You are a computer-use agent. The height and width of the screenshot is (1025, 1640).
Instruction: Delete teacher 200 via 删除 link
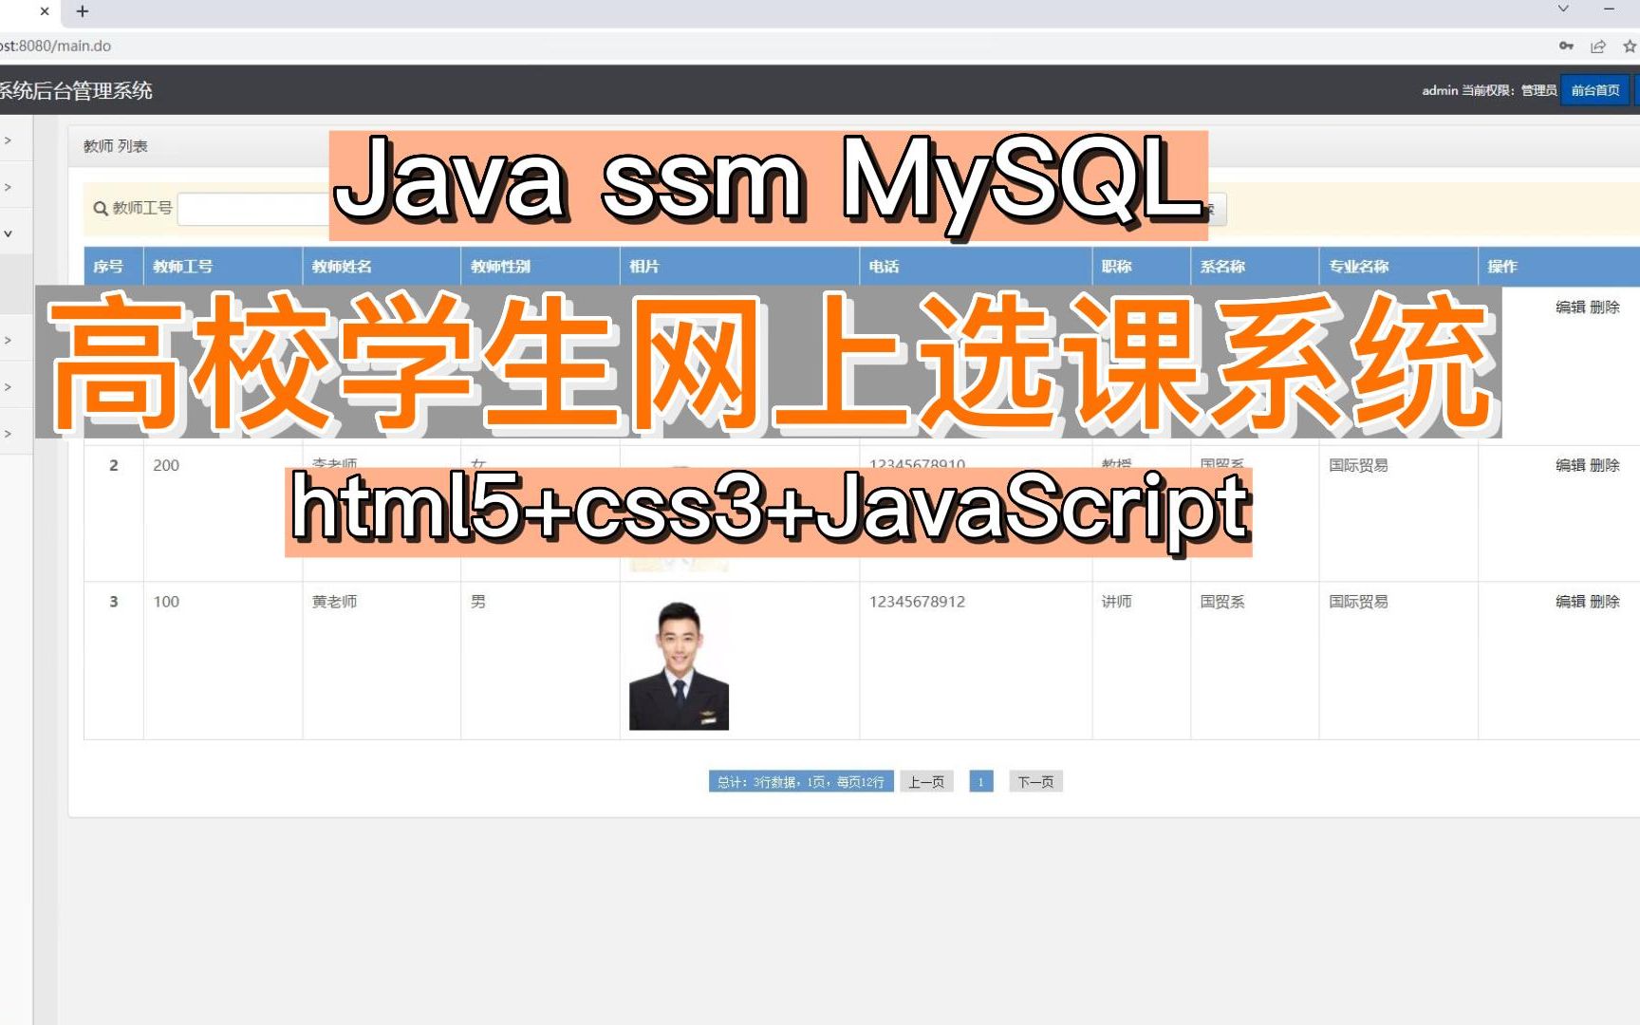(1605, 465)
